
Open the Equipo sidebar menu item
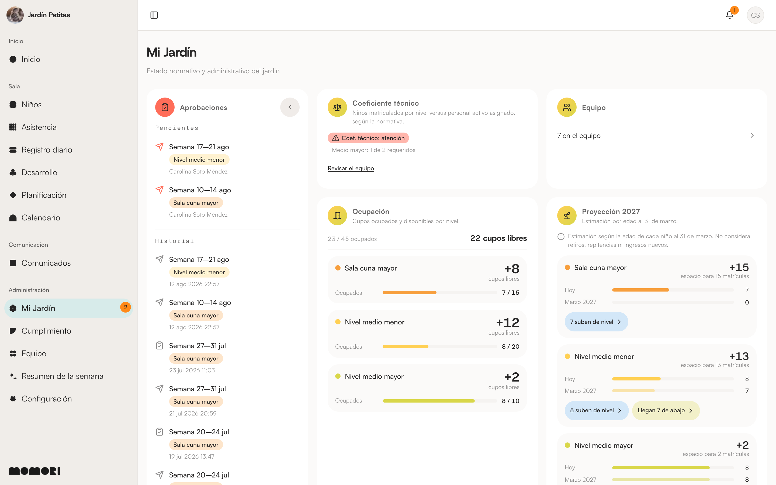(x=69, y=354)
